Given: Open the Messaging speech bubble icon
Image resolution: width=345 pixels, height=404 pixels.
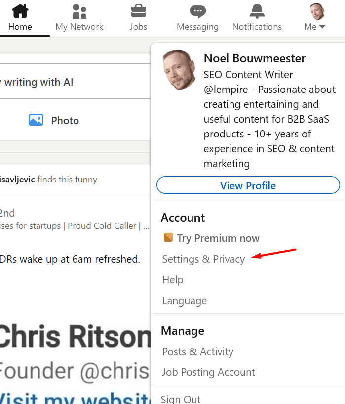Looking at the screenshot, I should click(198, 11).
